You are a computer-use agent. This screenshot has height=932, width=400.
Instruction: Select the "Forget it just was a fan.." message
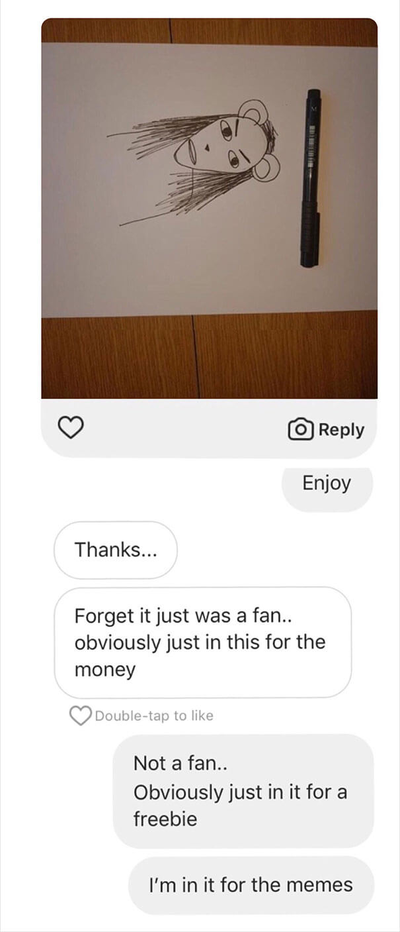pyautogui.click(x=202, y=643)
